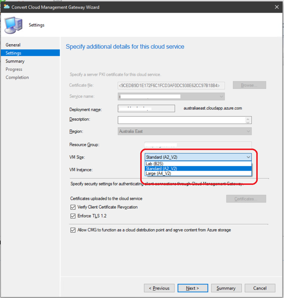Click the cloud icon in the title bar

[x=7, y=7]
